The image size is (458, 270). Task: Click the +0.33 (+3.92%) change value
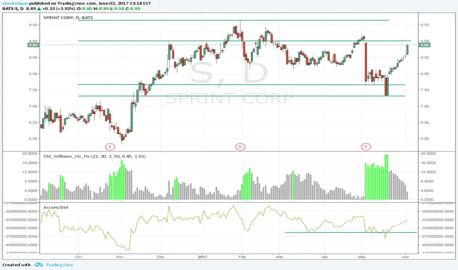click(58, 8)
